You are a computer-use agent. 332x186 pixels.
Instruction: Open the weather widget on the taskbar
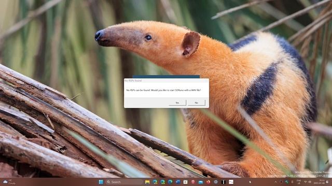pyautogui.click(x=9, y=182)
